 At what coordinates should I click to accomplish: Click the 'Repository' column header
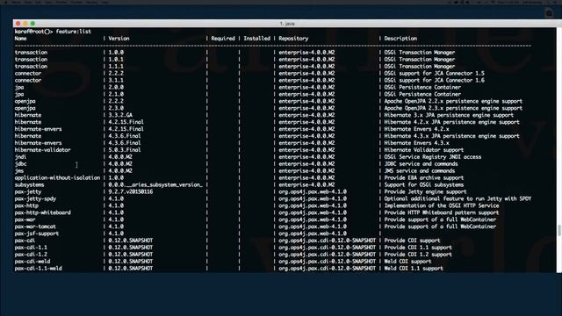pos(293,39)
